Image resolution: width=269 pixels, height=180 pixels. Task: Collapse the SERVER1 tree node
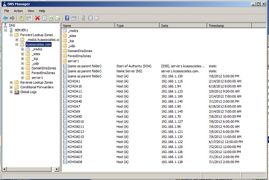(6, 30)
